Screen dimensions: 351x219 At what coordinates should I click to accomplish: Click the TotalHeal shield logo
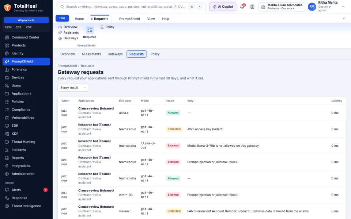click(8, 8)
